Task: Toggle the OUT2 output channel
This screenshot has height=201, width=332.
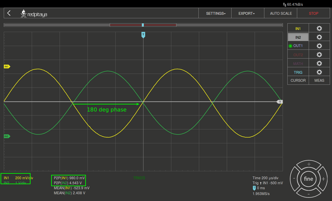Action: pos(298,55)
